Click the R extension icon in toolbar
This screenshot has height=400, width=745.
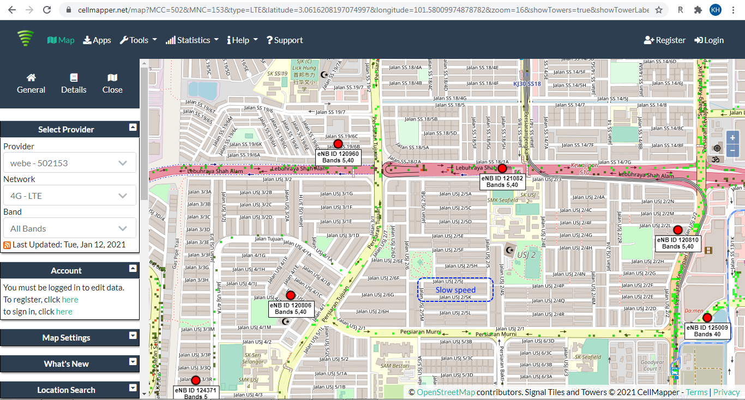click(x=681, y=10)
